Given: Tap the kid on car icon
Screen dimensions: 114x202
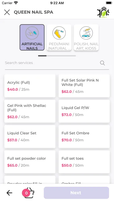Looking at the screenshot, I should click(86, 33).
